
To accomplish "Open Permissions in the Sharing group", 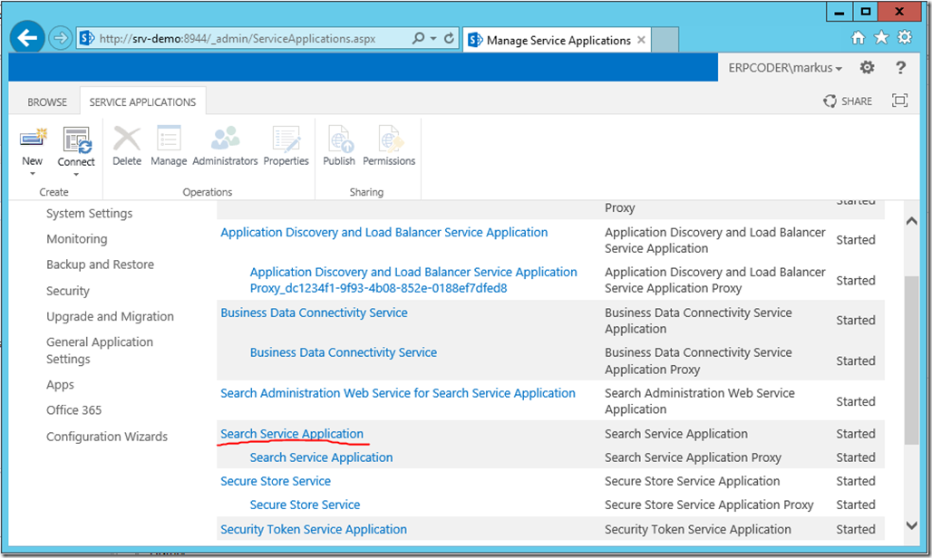I will (389, 140).
